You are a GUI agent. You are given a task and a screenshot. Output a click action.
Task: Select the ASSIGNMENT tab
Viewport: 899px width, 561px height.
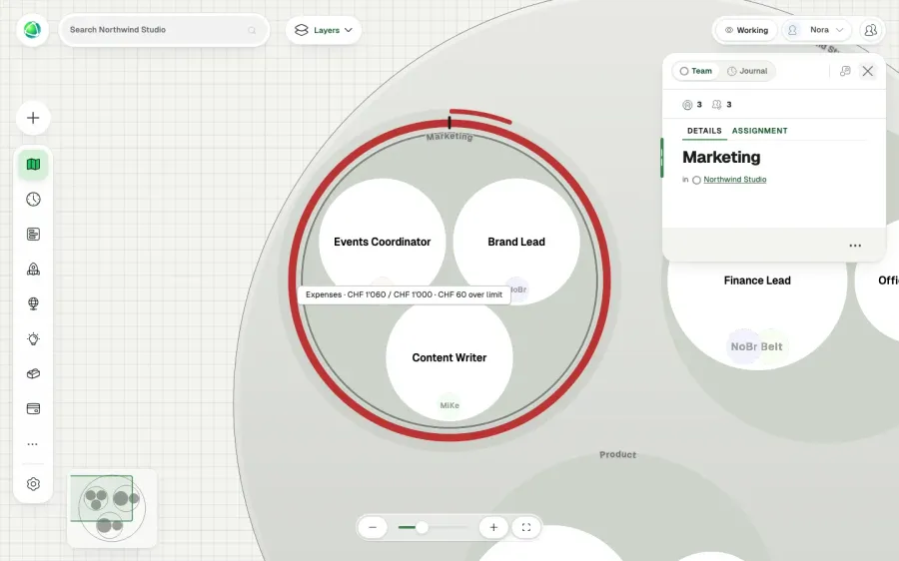click(x=760, y=131)
